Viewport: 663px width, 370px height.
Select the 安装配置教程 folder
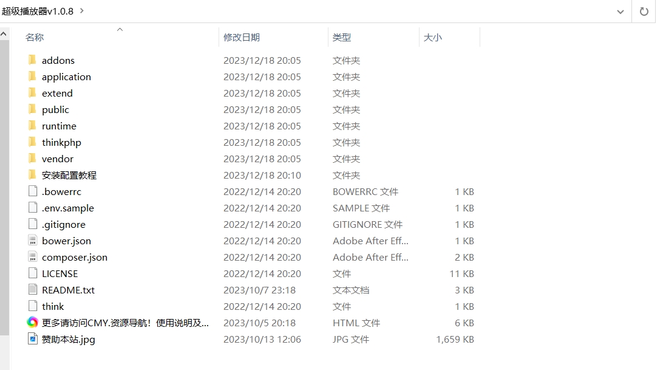[x=69, y=175]
